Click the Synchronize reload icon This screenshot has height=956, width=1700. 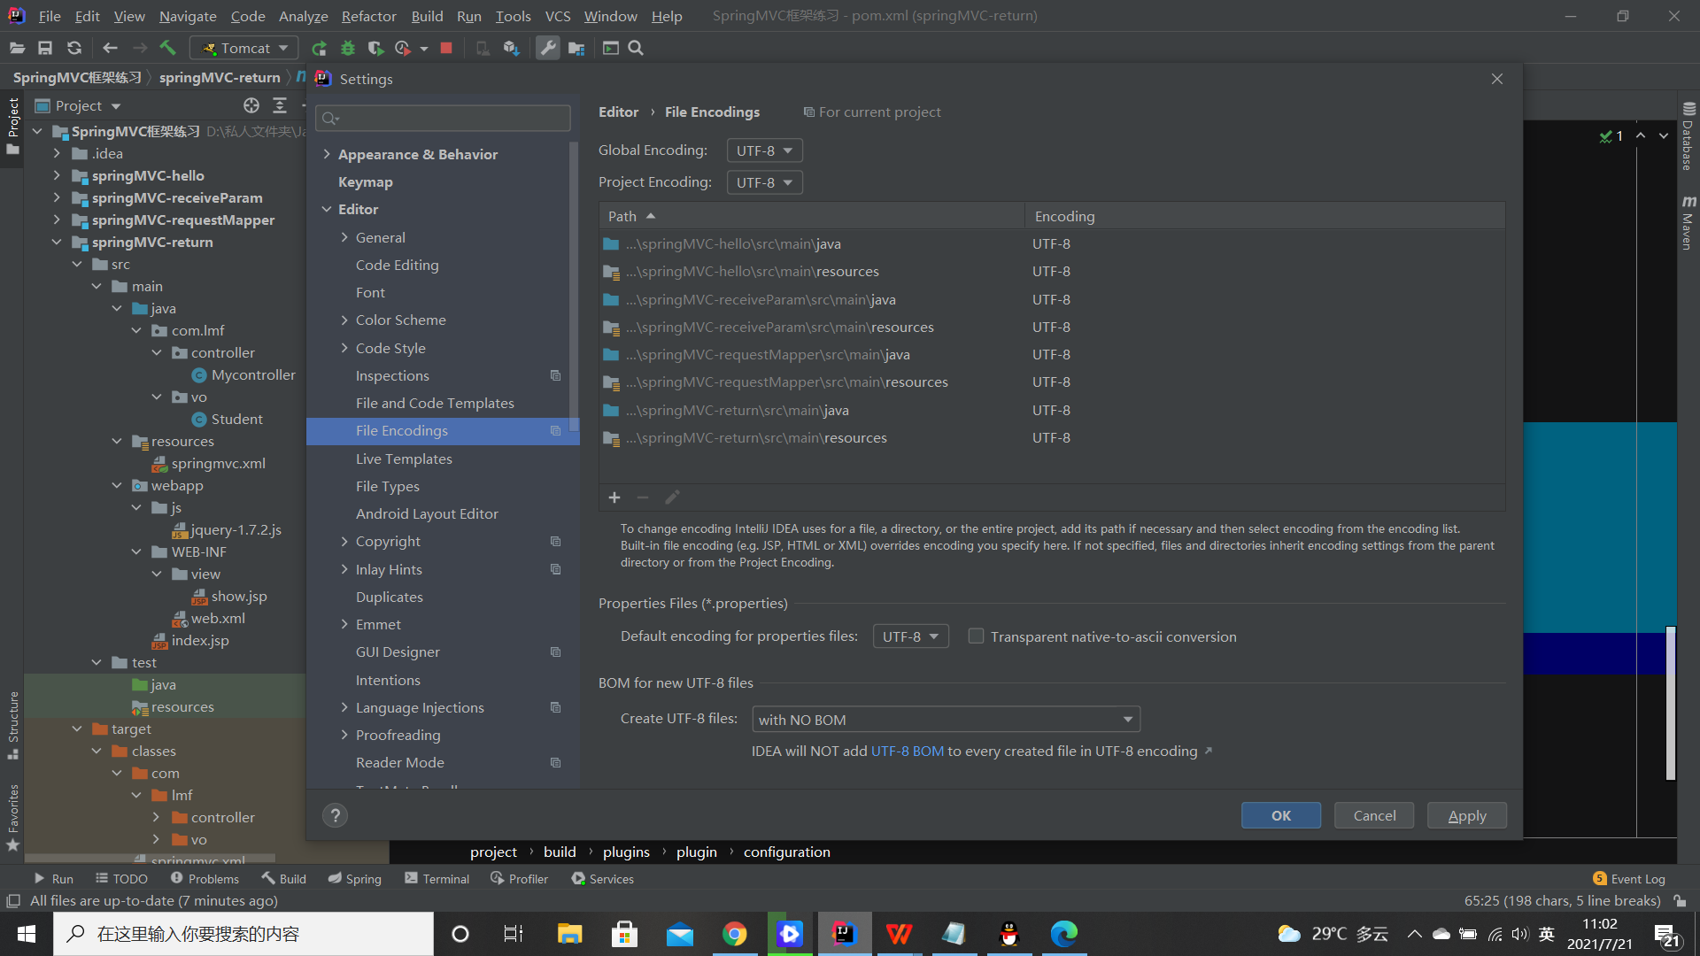click(74, 48)
